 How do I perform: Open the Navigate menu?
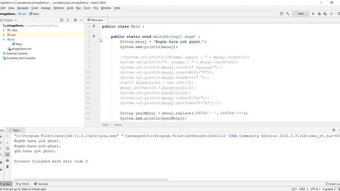23,8
